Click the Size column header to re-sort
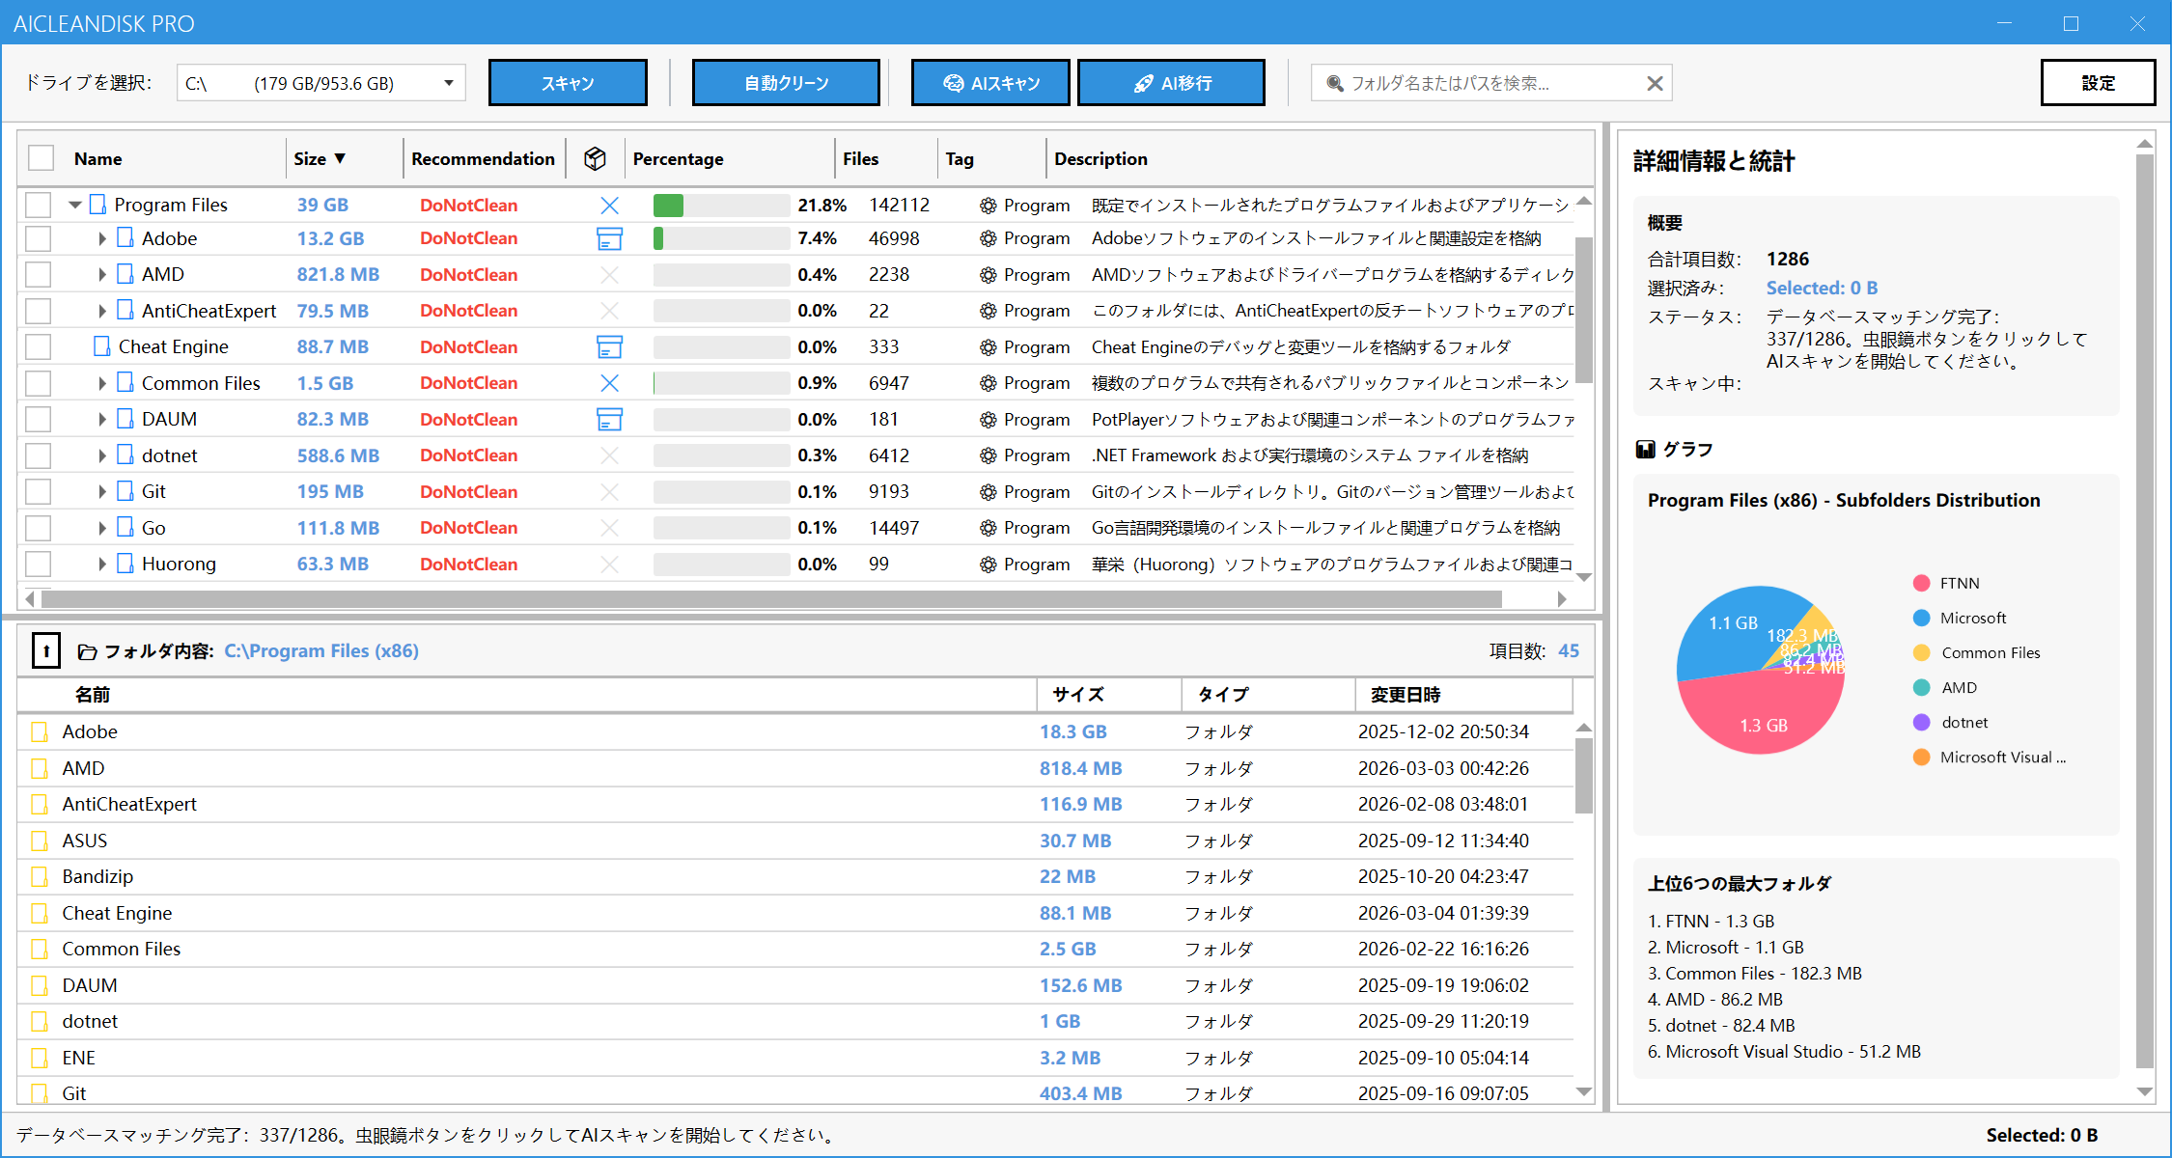 pos(319,158)
